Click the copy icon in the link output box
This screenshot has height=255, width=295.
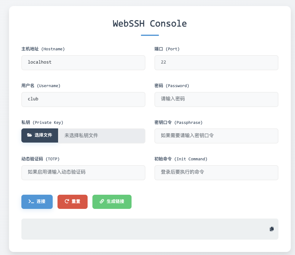coord(272,229)
